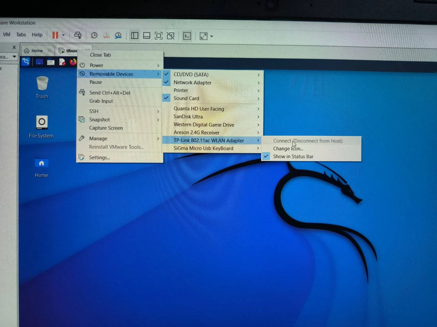Close the Home tab
Screen dimensions: 437x327
(x=50, y=51)
